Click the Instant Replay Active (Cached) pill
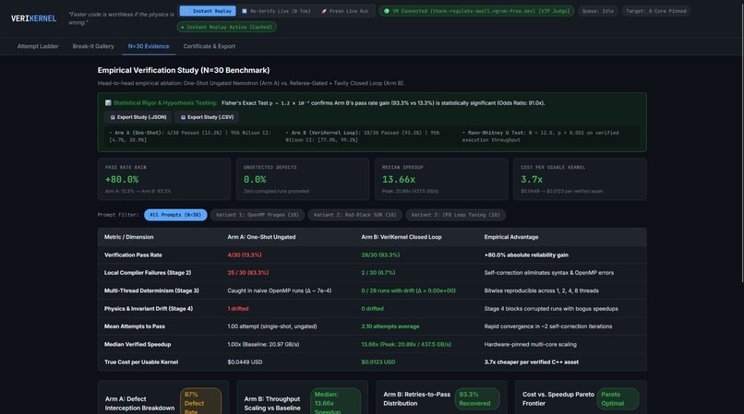744x414 pixels. point(226,27)
